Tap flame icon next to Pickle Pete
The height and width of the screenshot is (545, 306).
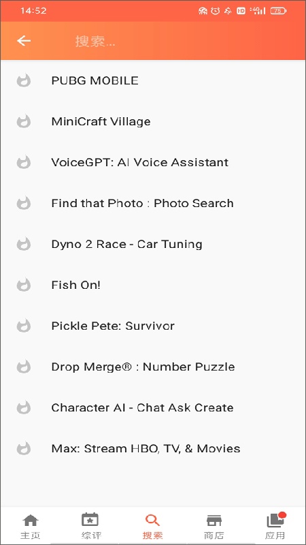[x=24, y=326]
